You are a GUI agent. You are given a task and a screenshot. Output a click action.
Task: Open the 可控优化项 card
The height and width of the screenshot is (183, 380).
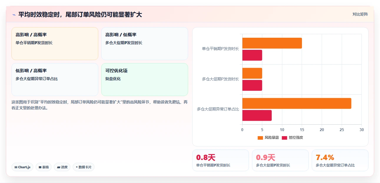click(x=145, y=80)
